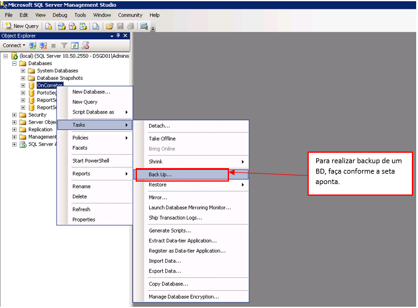The image size is (418, 308).
Task: Open the toolbar options overflow arrow
Action: tap(153, 28)
